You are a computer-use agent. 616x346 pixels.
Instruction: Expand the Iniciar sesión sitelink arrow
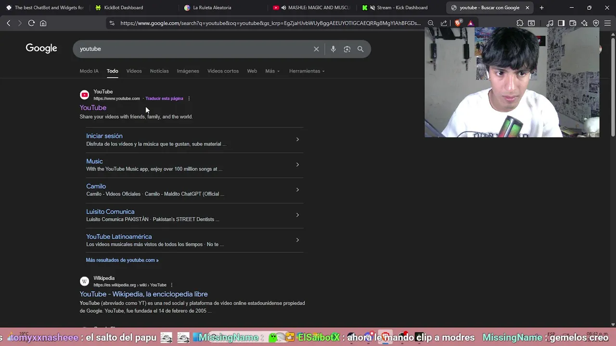pyautogui.click(x=297, y=139)
